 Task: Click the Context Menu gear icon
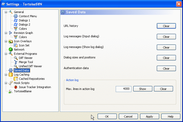click(x=16, y=16)
